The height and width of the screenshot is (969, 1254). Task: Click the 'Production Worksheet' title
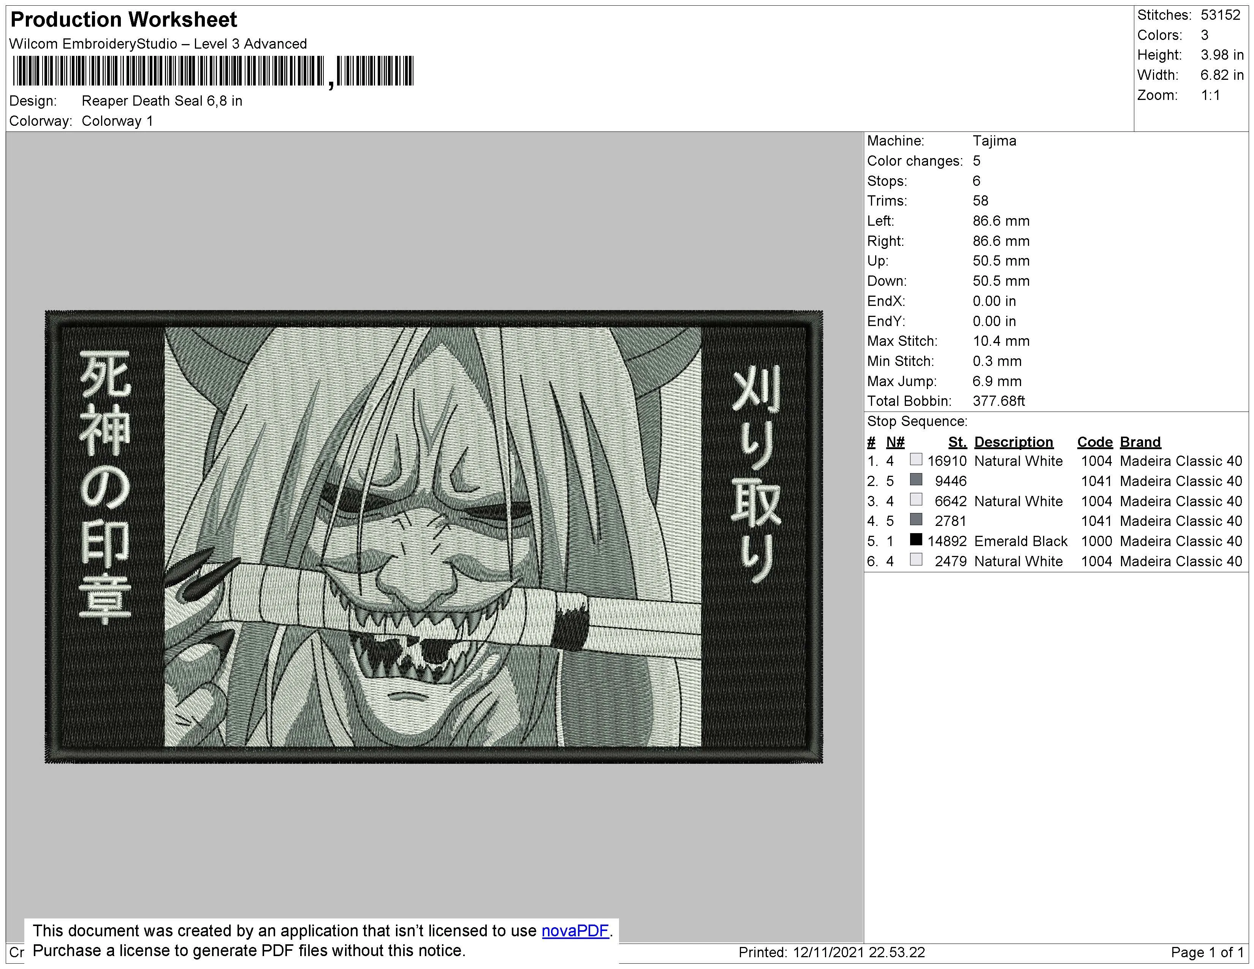click(x=123, y=19)
